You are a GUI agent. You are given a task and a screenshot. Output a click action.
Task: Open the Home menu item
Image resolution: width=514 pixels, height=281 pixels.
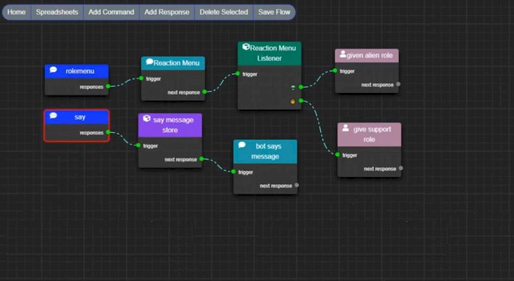coord(17,12)
